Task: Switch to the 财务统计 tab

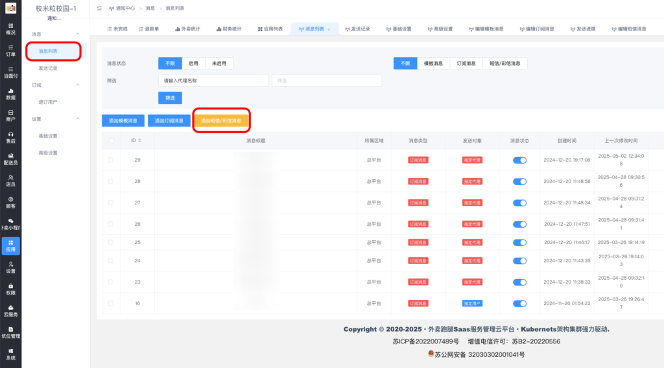Action: click(x=229, y=29)
